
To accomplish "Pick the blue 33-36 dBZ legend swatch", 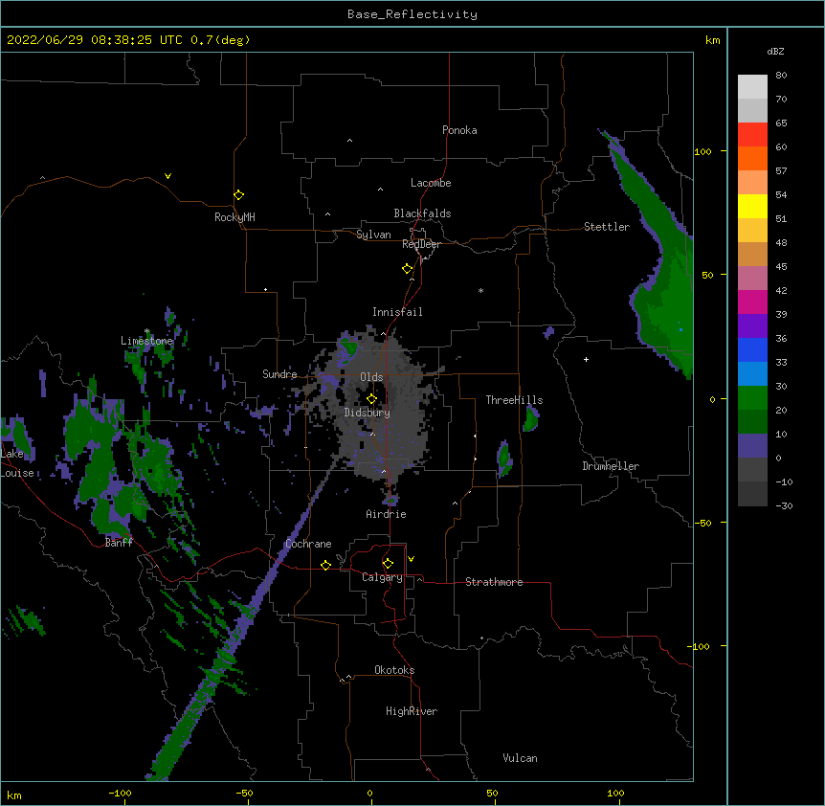I will [x=752, y=349].
